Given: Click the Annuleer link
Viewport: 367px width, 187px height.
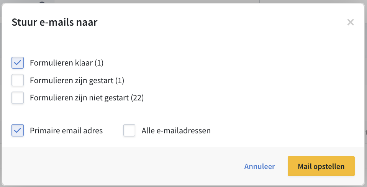Looking at the screenshot, I should coord(259,166).
